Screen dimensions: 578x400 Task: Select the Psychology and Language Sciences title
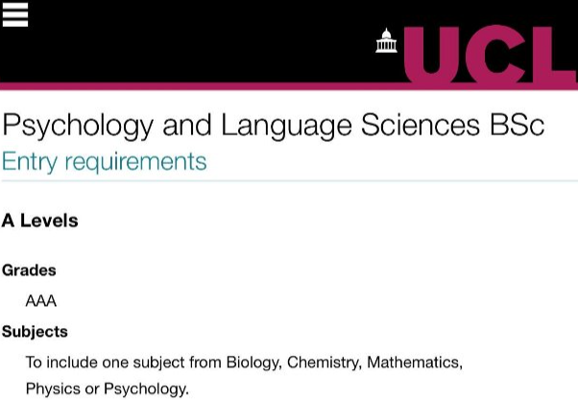pos(273,126)
